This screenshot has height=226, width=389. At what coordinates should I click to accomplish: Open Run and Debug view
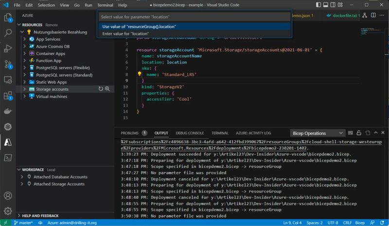(x=8, y=48)
